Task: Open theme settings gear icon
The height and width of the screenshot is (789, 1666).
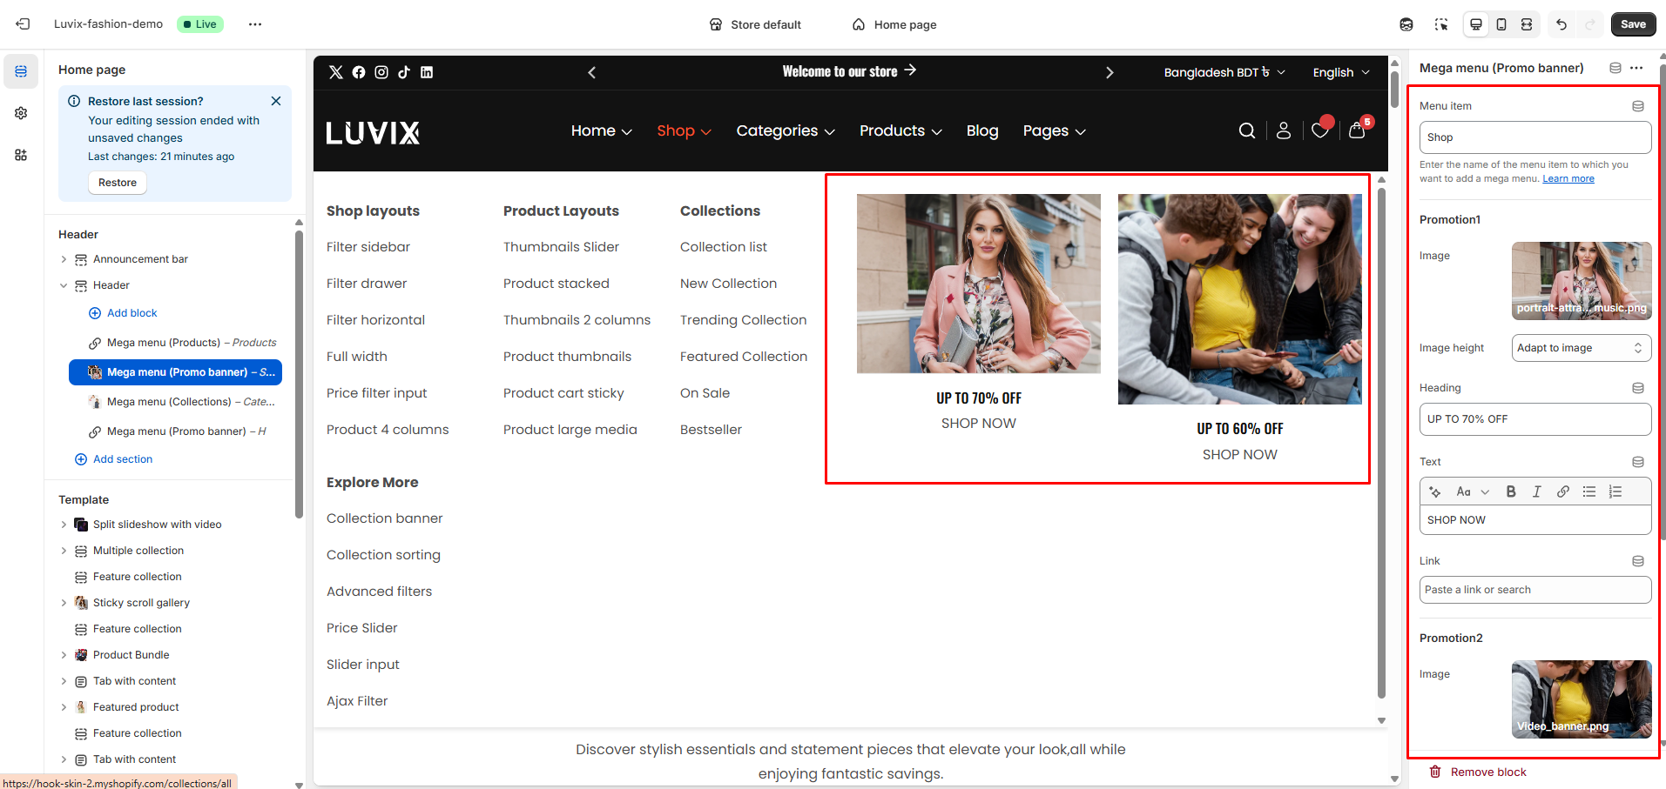Action: 21,113
